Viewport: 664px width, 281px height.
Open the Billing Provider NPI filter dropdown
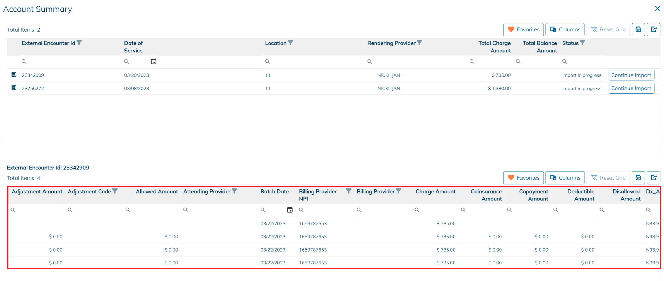349,191
